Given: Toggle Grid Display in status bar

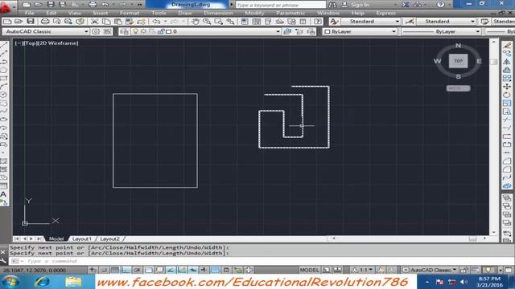Looking at the screenshot, I should (x=115, y=270).
